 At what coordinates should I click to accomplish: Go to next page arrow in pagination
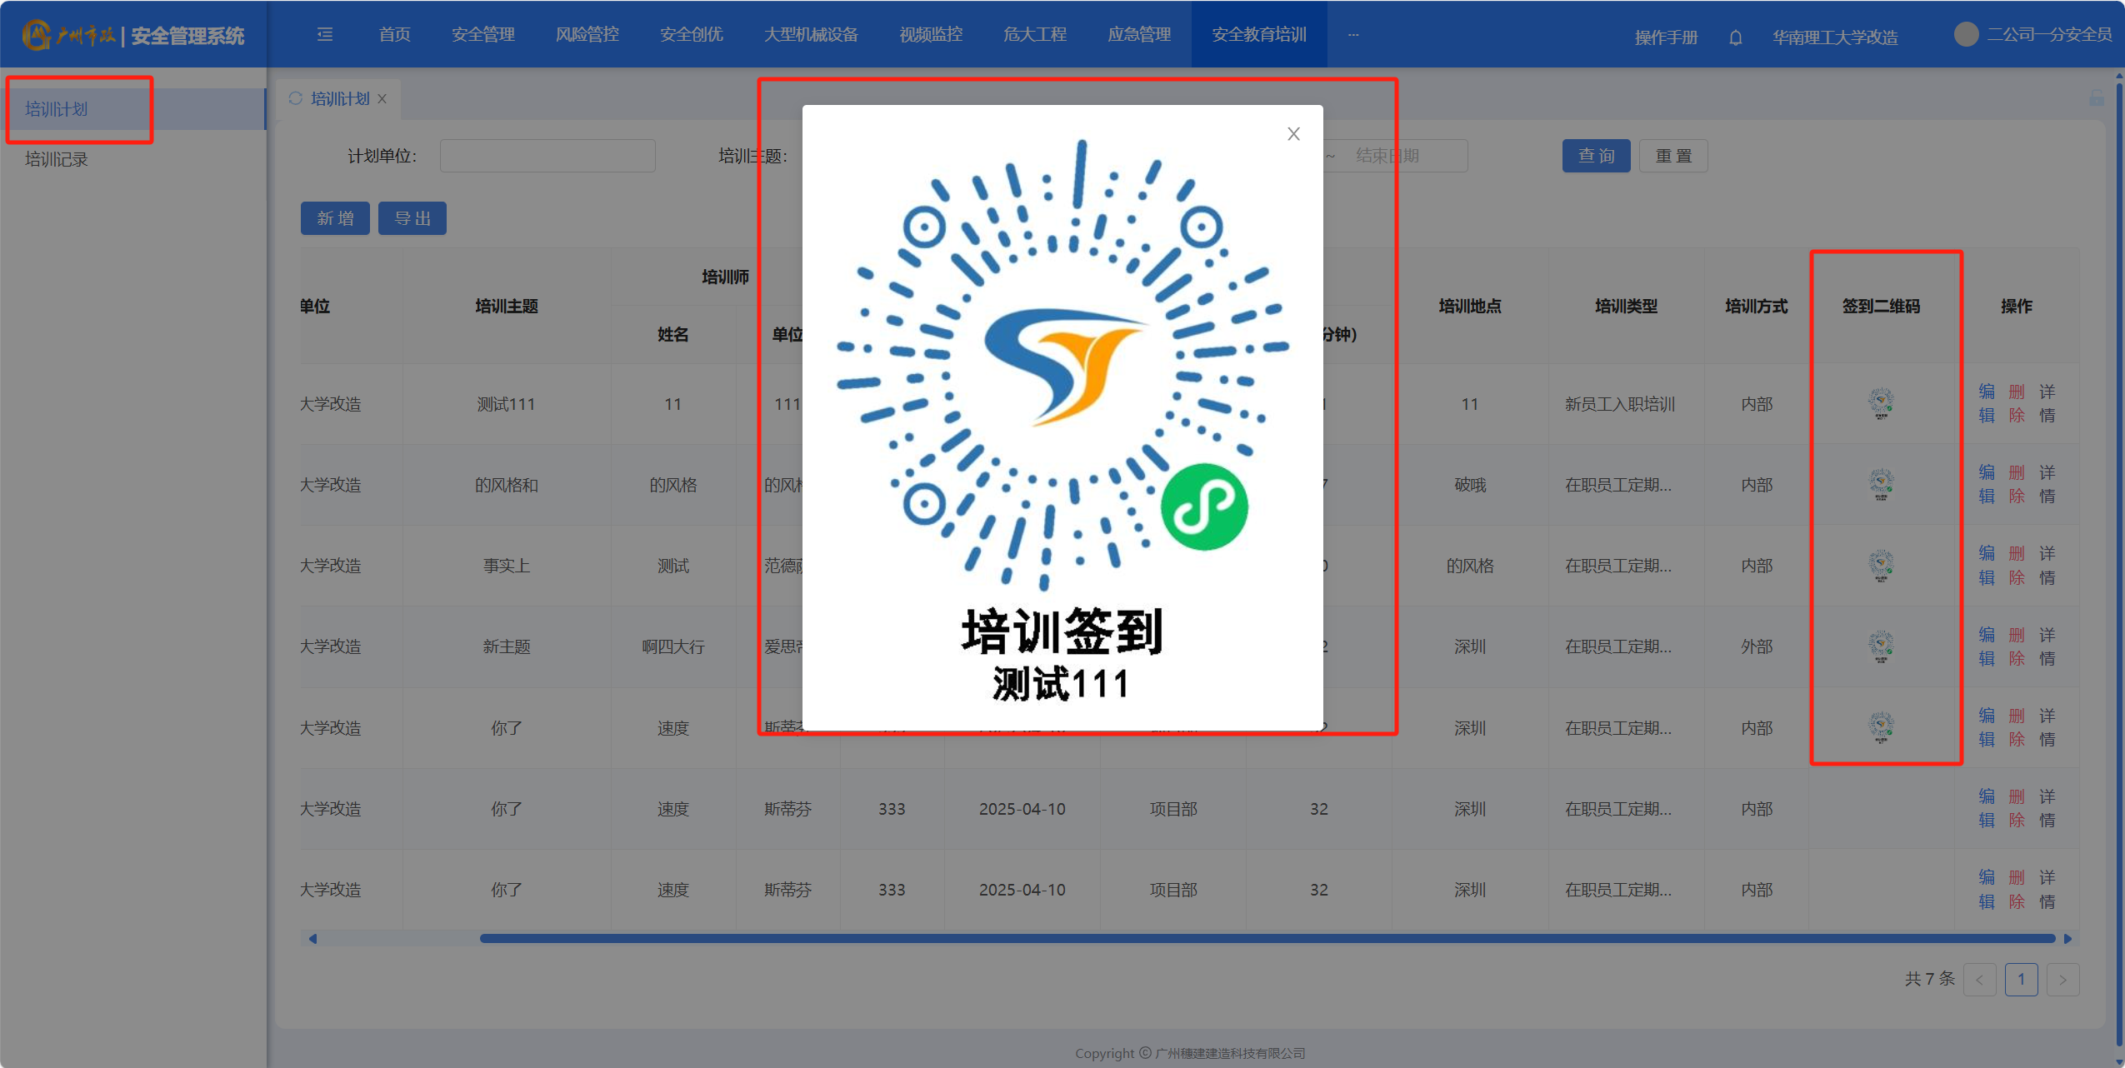2062,980
